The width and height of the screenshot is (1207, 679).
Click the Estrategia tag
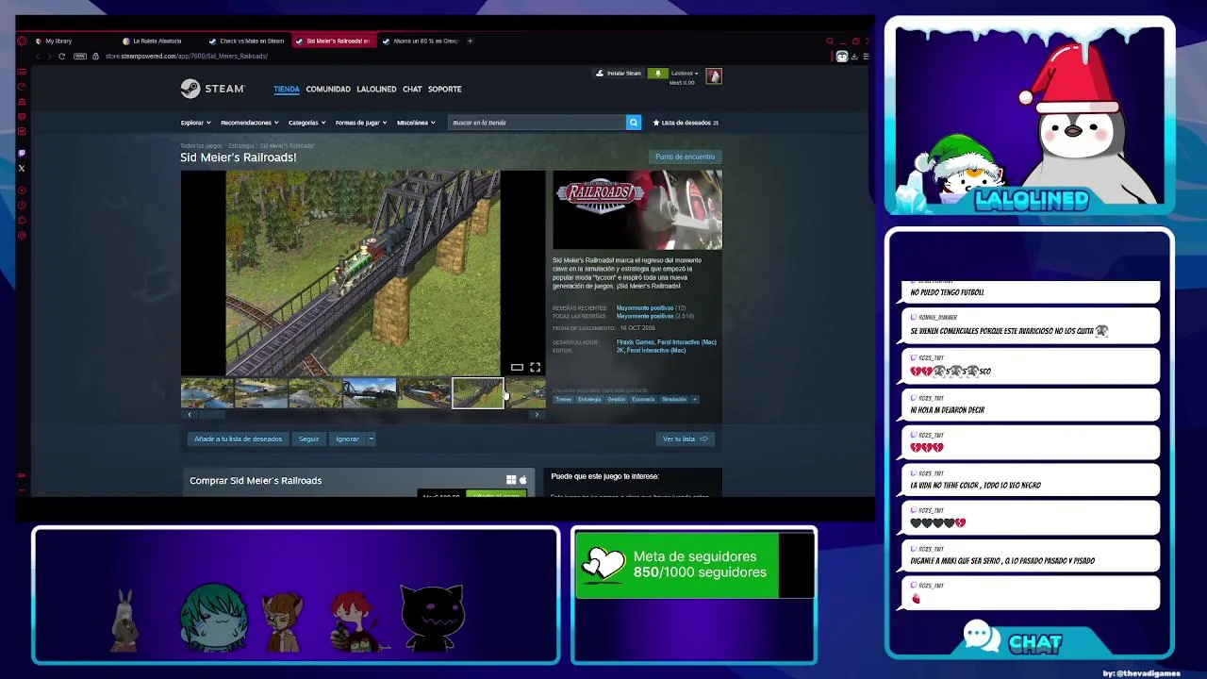pos(589,399)
